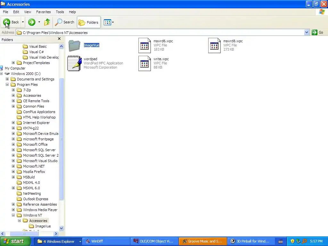Click the keyboard icon in taskbar
The height and width of the screenshot is (246, 328).
[x=281, y=242]
